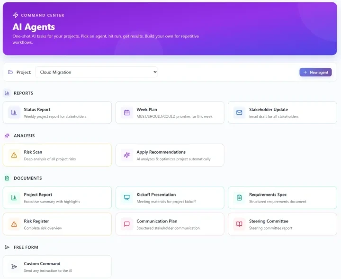Click the Documents section file icon
341x279 pixels.
(7, 178)
